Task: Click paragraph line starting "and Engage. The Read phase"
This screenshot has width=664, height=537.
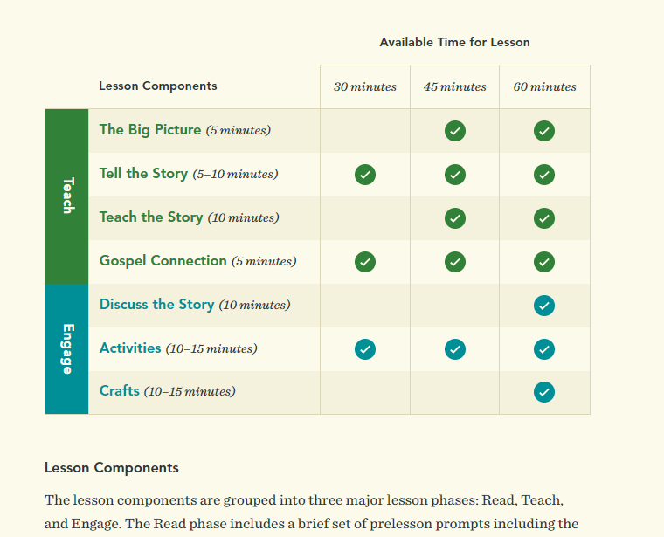Action: [x=311, y=524]
